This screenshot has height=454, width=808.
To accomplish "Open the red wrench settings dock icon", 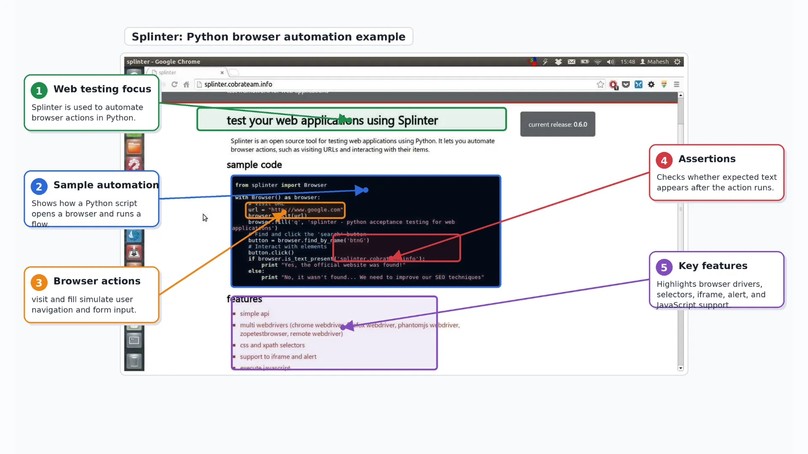I will pos(134,164).
